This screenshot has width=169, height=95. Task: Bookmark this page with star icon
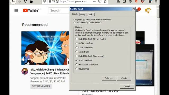[105, 1]
